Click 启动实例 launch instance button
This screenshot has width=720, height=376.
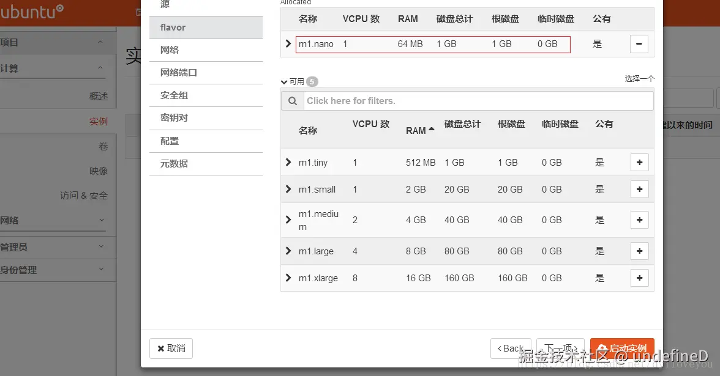pos(622,348)
